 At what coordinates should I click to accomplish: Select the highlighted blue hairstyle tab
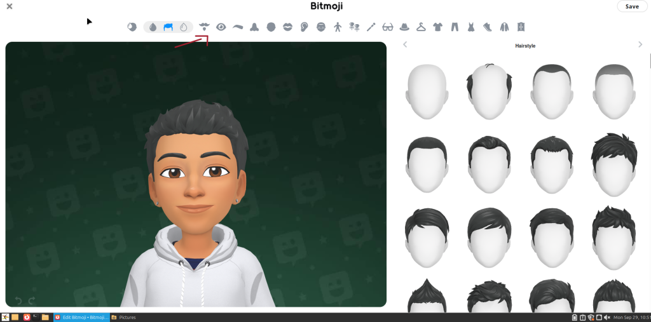(168, 27)
